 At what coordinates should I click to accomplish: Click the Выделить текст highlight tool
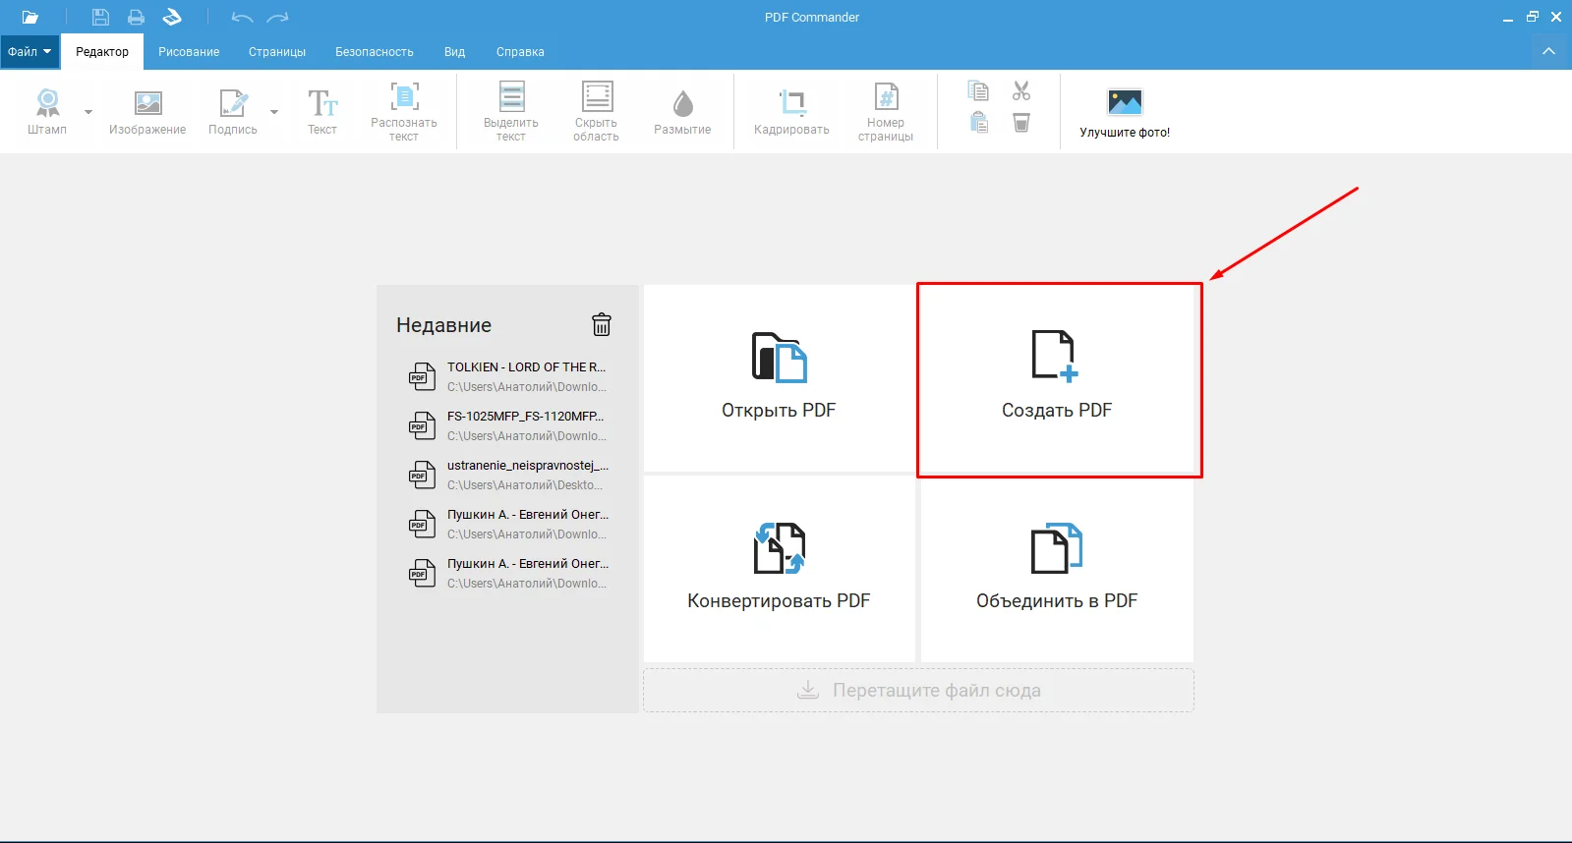511,111
